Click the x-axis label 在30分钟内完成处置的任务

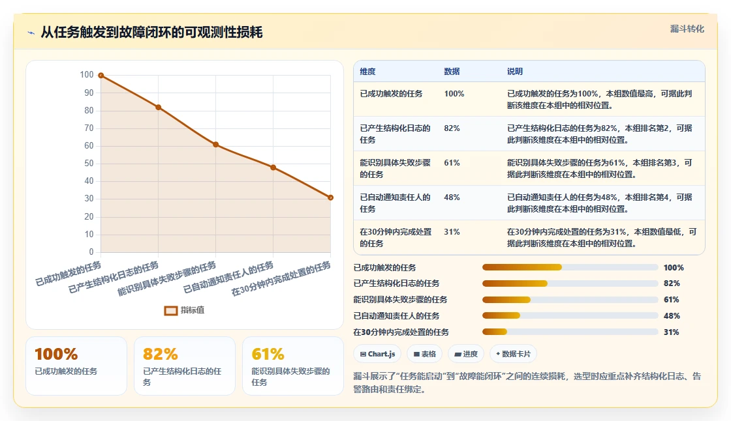coord(281,278)
